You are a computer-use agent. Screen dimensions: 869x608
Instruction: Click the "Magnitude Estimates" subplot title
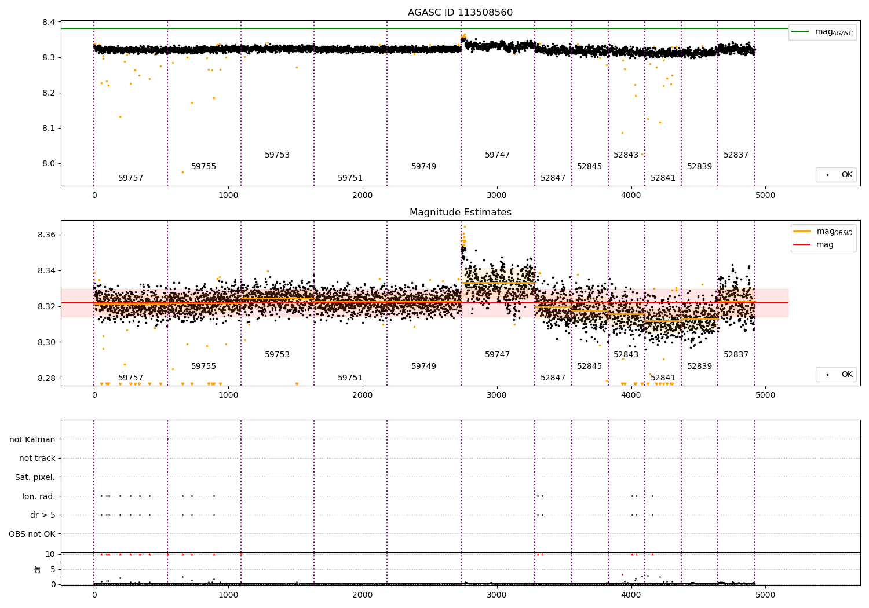tap(460, 213)
